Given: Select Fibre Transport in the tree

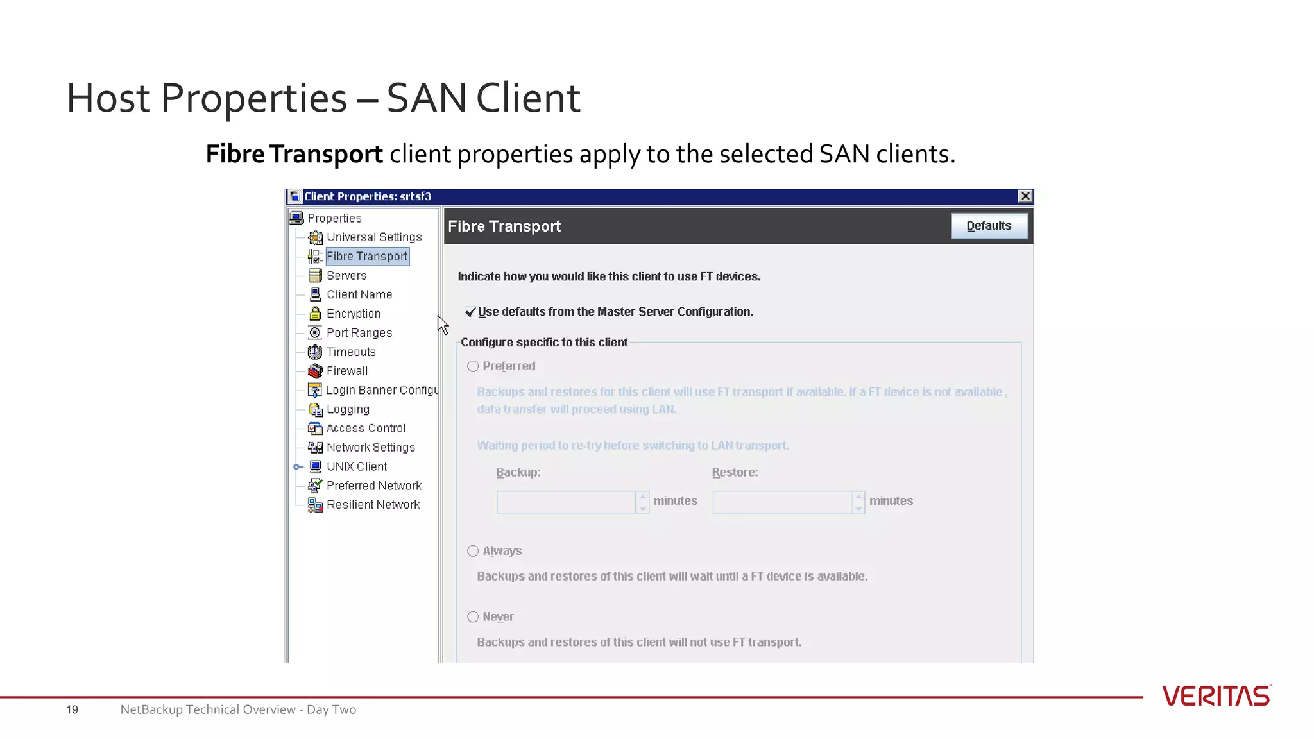Looking at the screenshot, I should tap(367, 257).
